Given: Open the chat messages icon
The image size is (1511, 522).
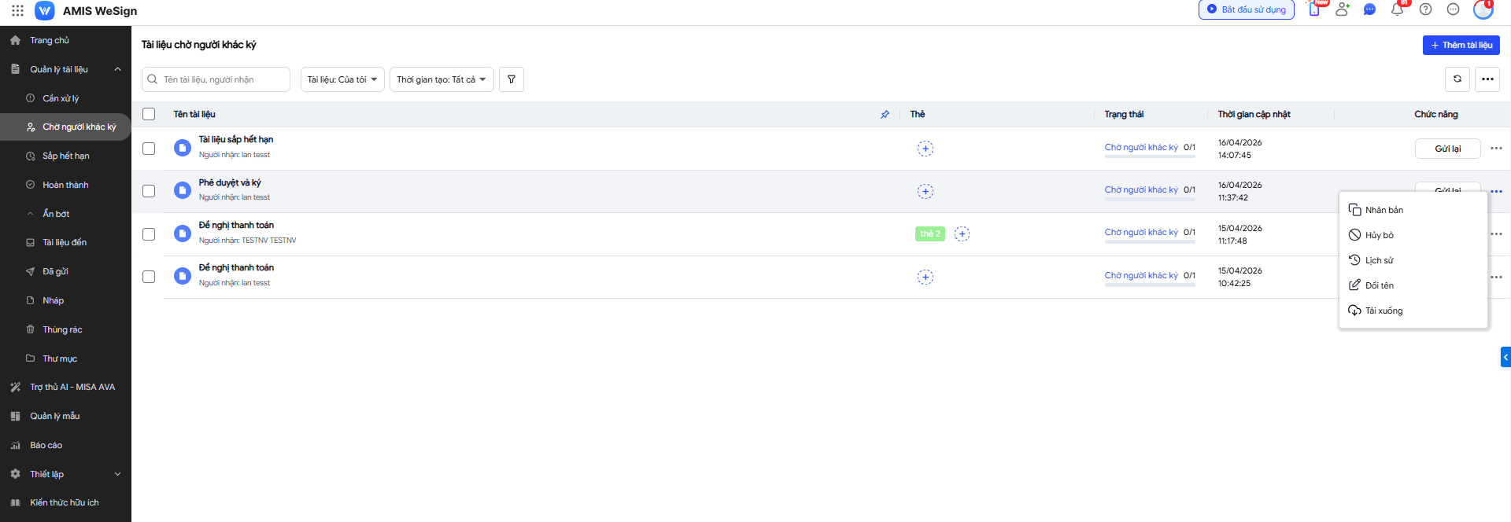Looking at the screenshot, I should click(x=1369, y=10).
